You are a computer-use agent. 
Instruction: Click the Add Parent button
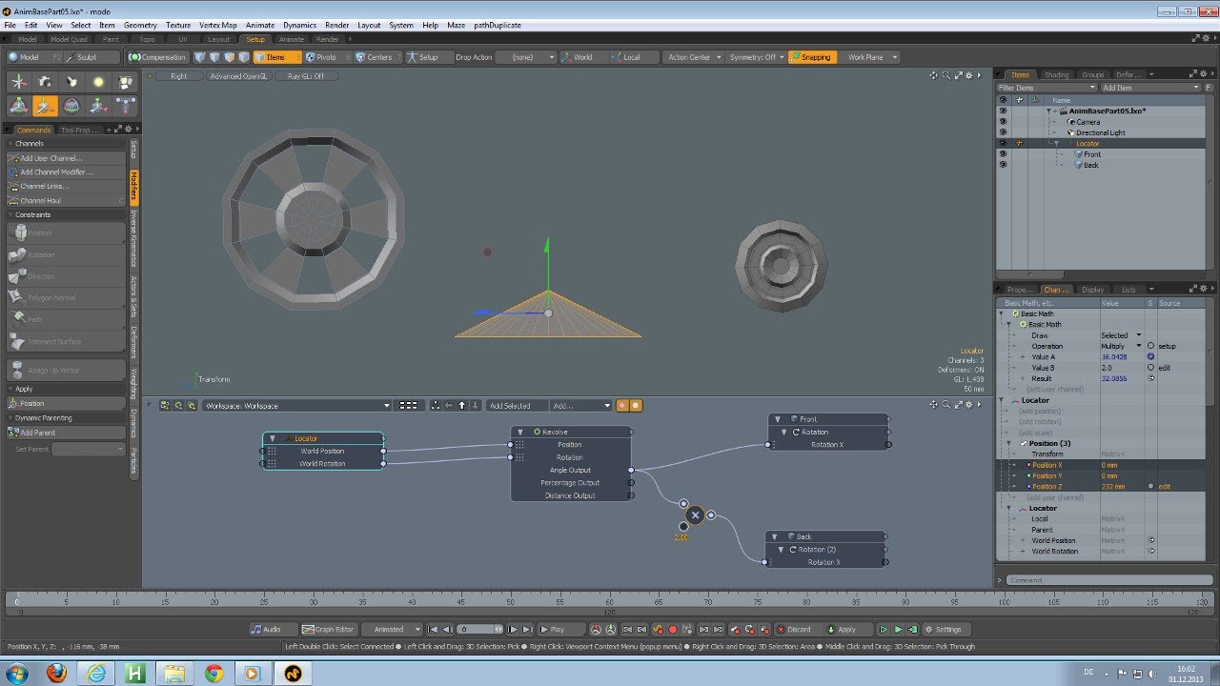(x=66, y=433)
